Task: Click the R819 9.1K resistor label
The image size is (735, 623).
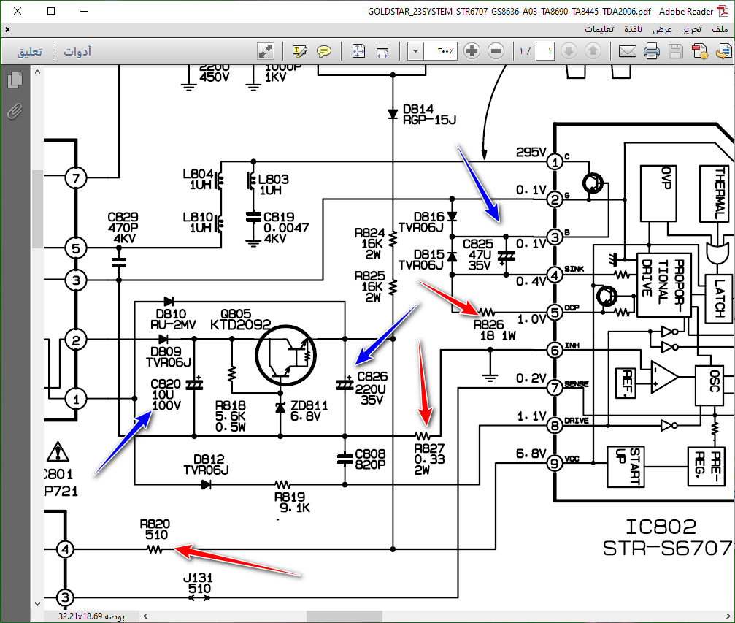Action: (x=292, y=502)
